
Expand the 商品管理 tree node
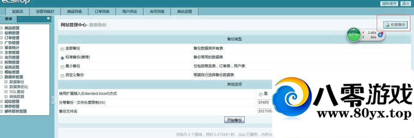(x=2, y=28)
